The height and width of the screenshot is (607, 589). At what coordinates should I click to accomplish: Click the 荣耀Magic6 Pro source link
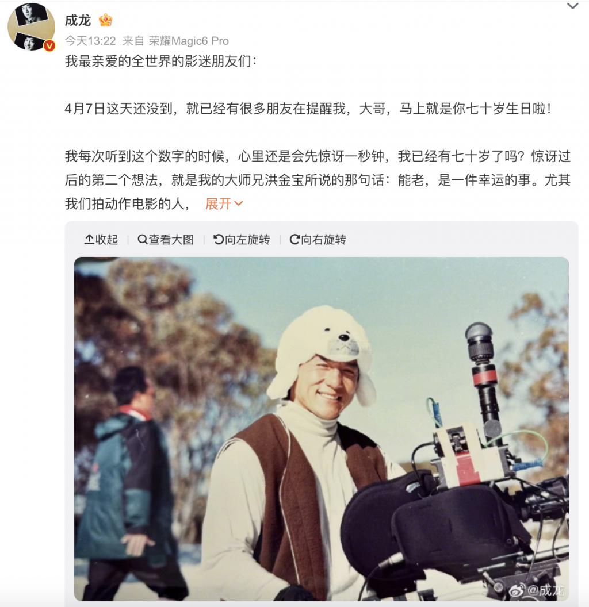pos(189,41)
